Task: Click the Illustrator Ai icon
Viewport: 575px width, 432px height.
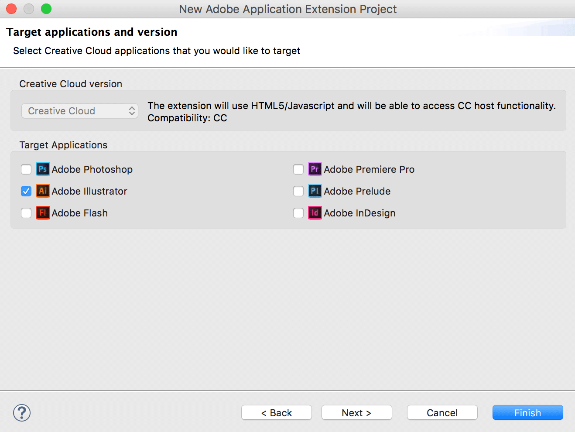Action: 43,191
